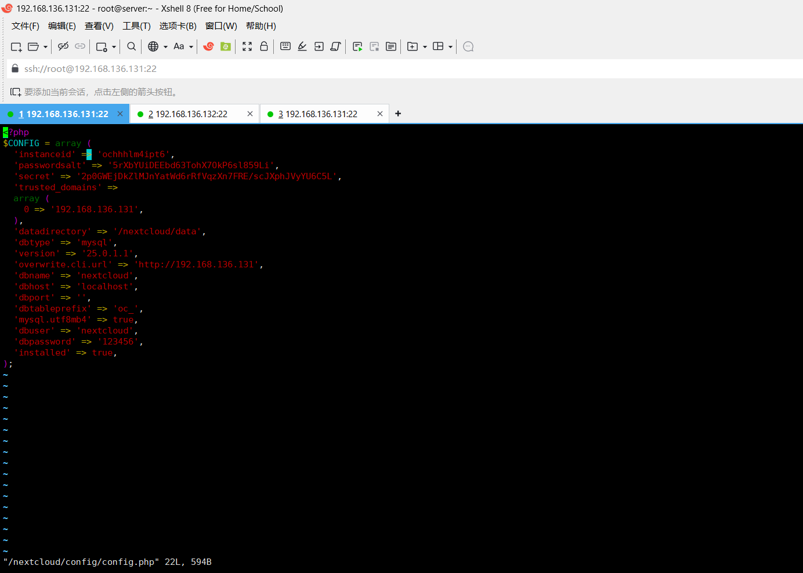The width and height of the screenshot is (803, 573).
Task: Expand the Font Aa dropdown arrow
Action: 191,47
